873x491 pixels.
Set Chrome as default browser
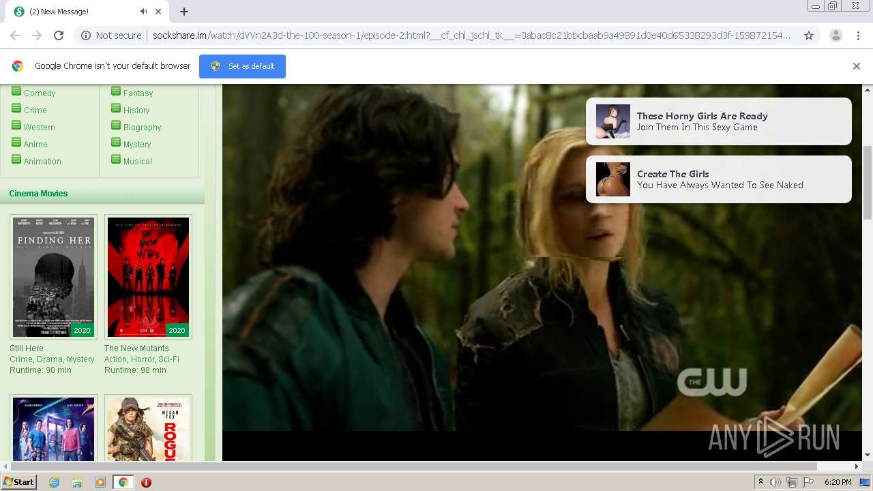pos(242,66)
